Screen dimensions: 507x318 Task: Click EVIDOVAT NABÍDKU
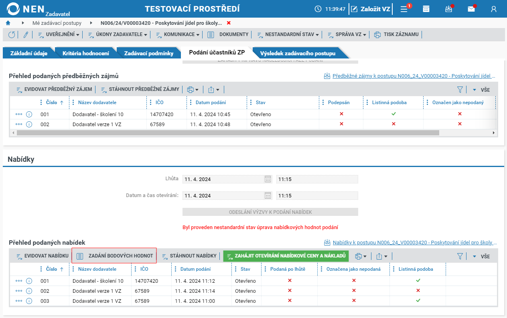coord(42,256)
